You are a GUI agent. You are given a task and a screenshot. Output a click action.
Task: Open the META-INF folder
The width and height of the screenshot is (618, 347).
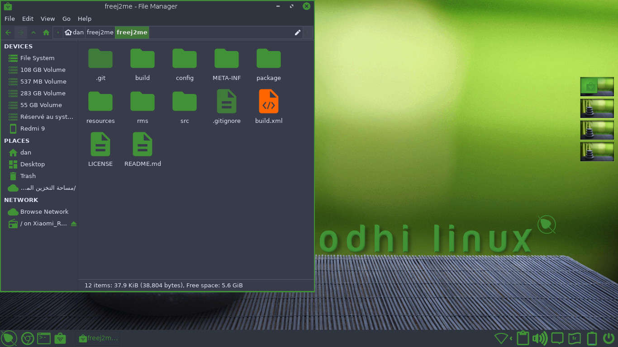[x=227, y=65]
